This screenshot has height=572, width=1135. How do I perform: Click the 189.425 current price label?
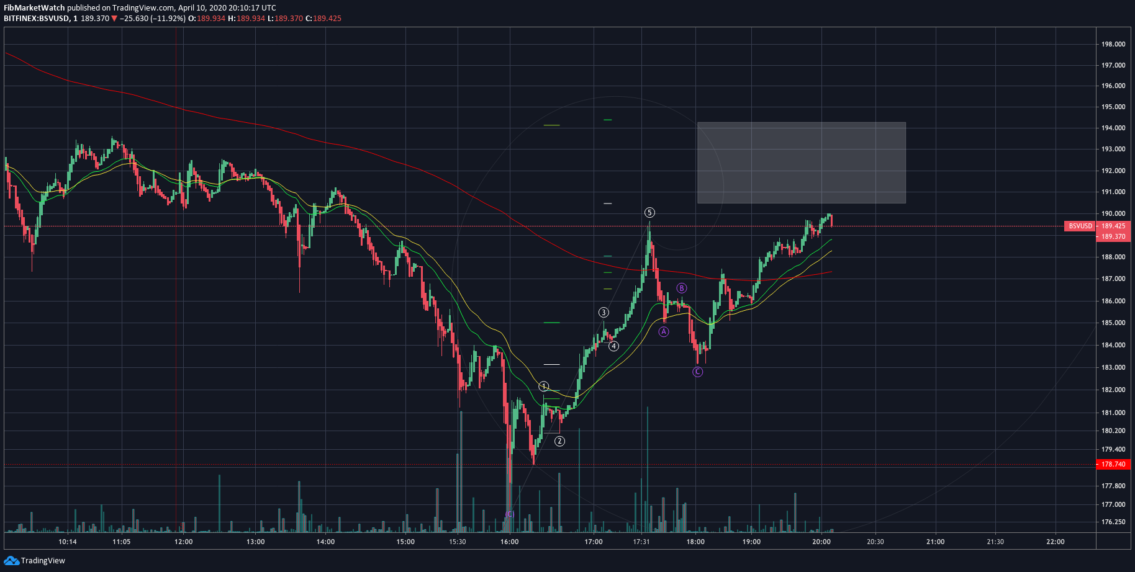[x=1113, y=226]
